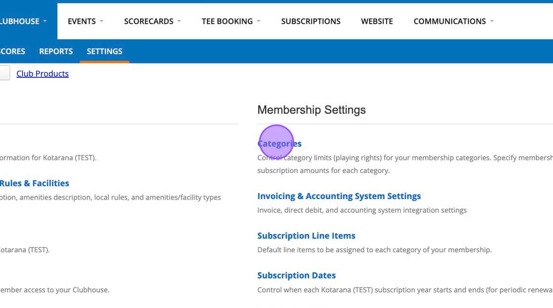The height and width of the screenshot is (308, 553).
Task: Go to SUBSCRIPTIONS in the top navigation
Action: pyautogui.click(x=311, y=21)
